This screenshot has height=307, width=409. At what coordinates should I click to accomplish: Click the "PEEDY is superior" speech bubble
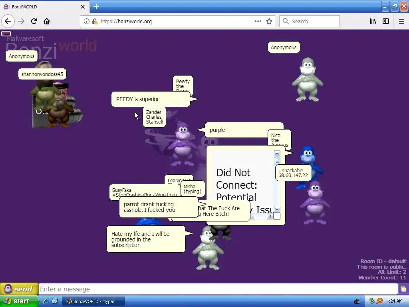(151, 99)
